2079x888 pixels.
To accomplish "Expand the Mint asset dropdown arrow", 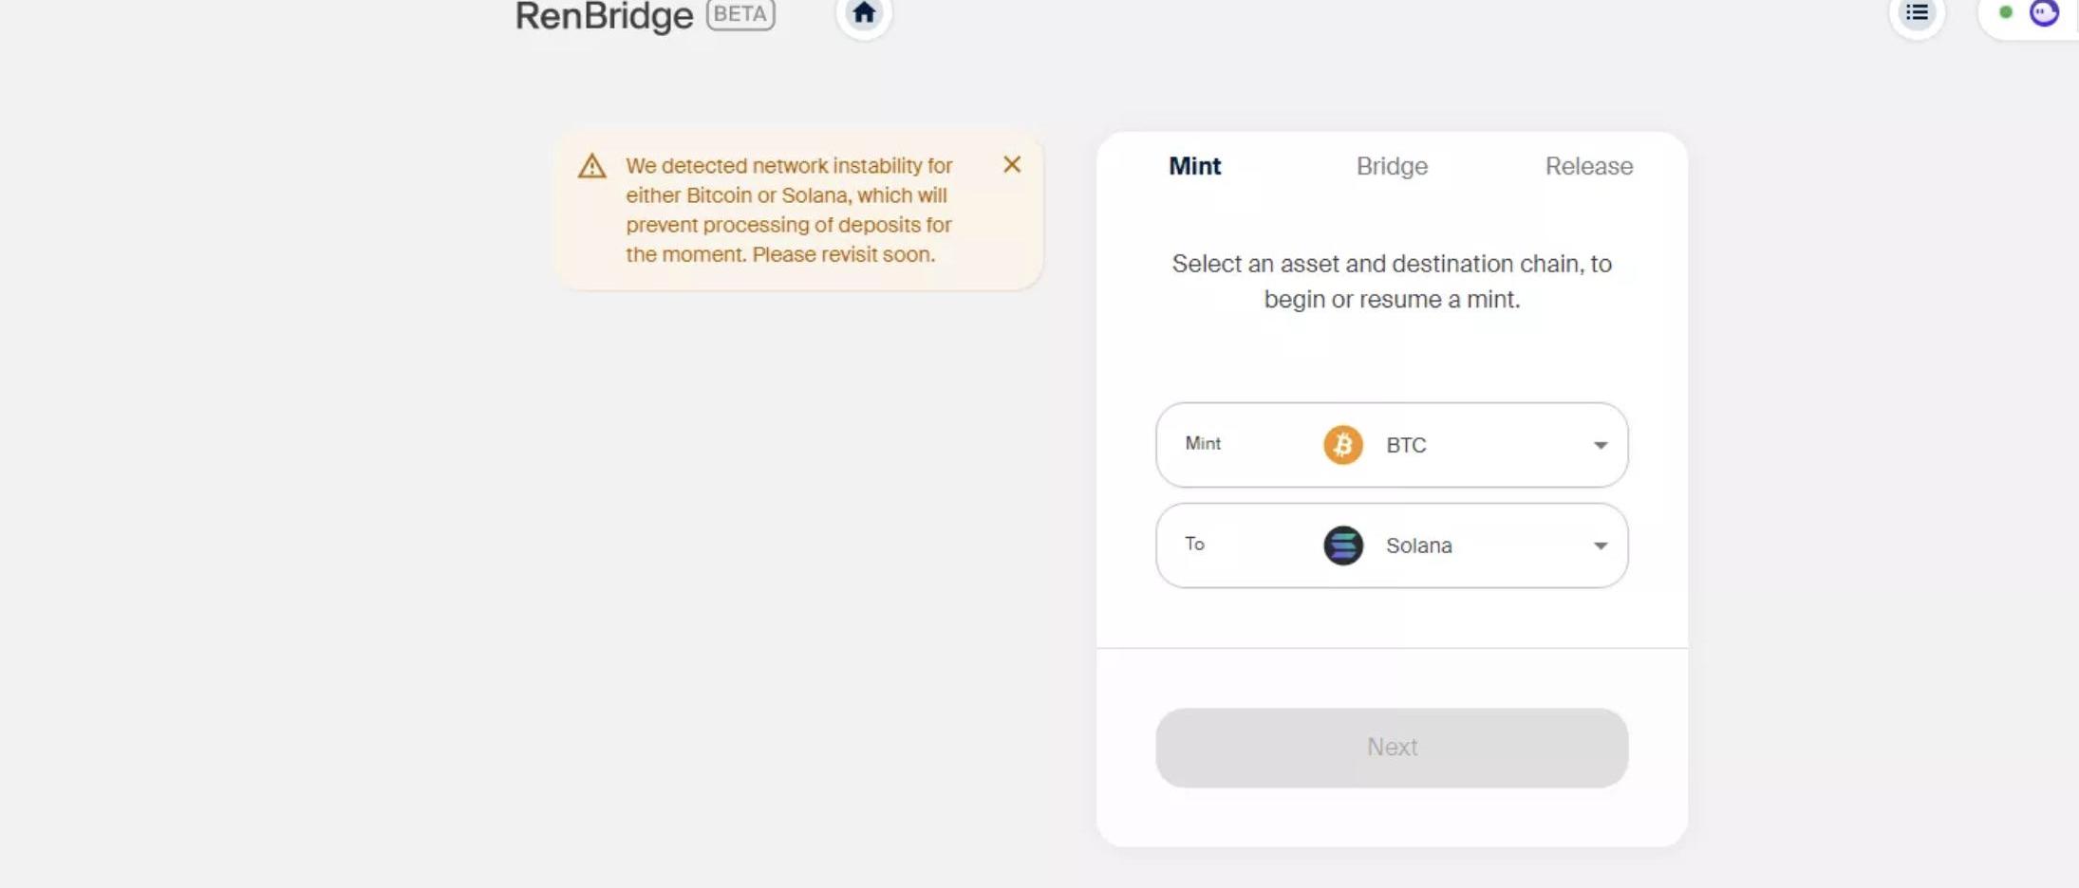I will point(1600,446).
